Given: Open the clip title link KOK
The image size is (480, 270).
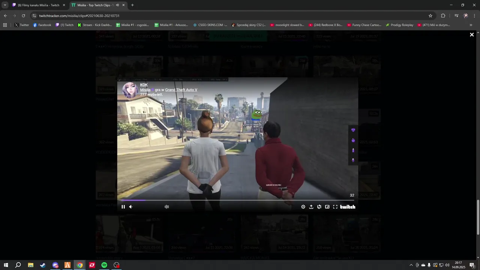Looking at the screenshot, I should [144, 85].
